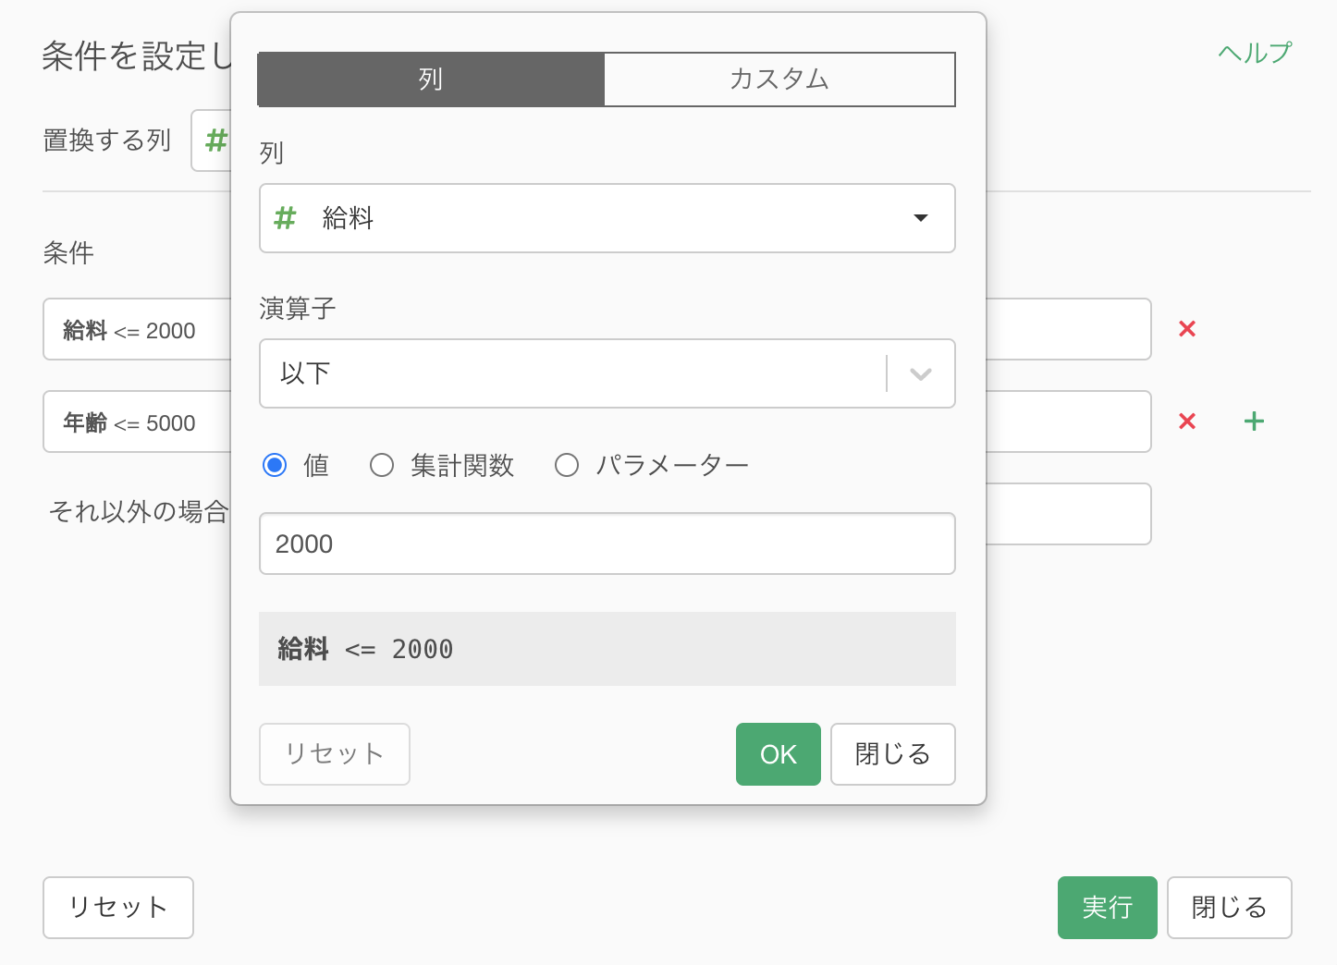Click the bottom-left リセット button of main dialog

[118, 908]
